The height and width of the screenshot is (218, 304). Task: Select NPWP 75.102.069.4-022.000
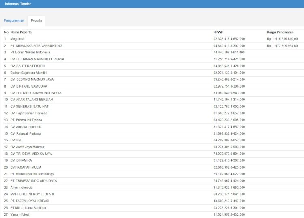(x=229, y=174)
